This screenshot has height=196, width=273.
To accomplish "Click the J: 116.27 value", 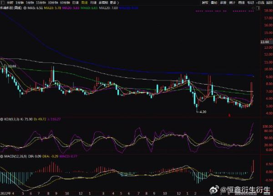I will 54,119.
